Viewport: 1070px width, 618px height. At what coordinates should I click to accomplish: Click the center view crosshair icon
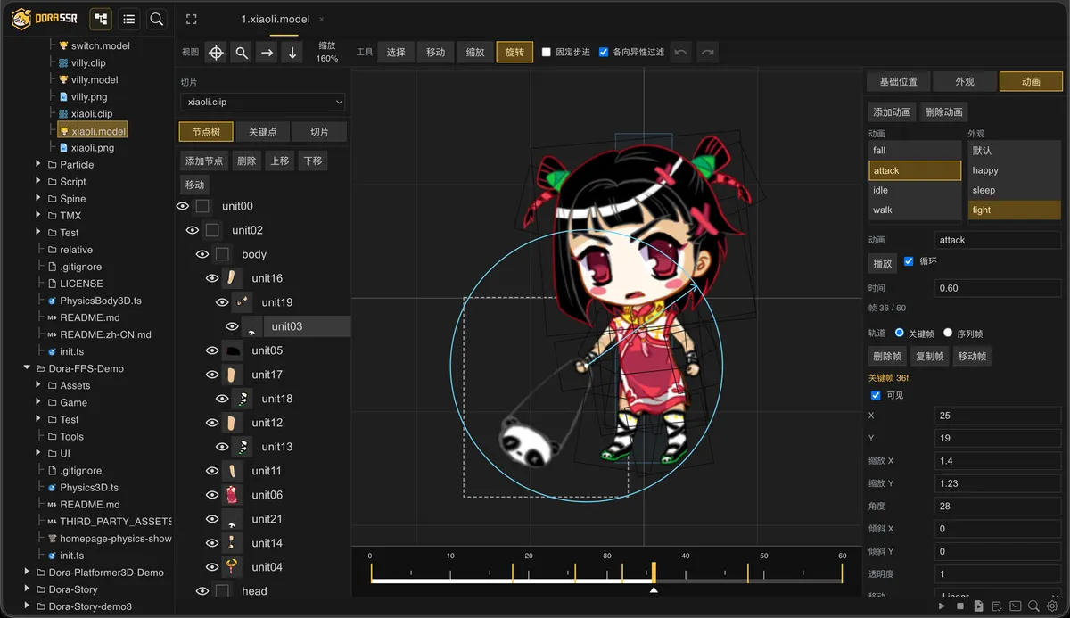216,53
